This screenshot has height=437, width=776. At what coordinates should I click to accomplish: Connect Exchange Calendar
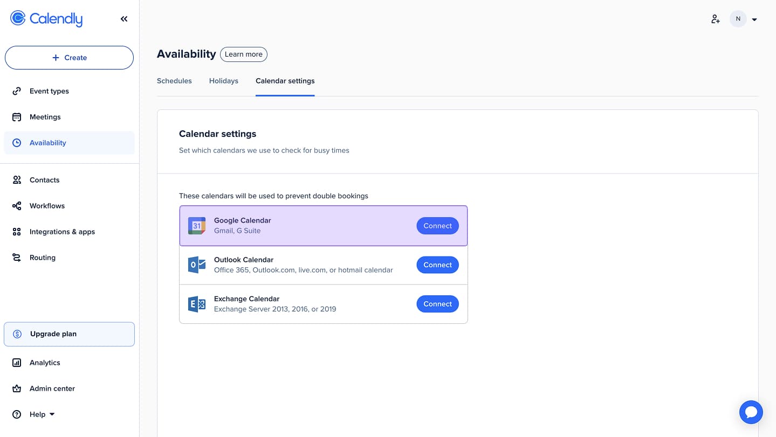[x=438, y=304]
